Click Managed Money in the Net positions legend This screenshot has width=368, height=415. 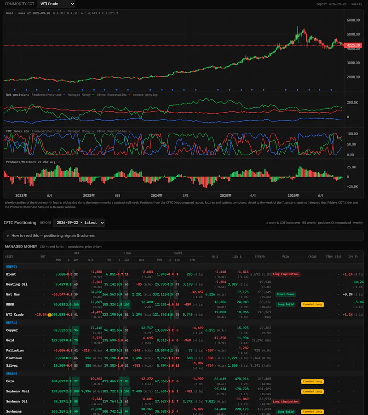[x=79, y=95]
